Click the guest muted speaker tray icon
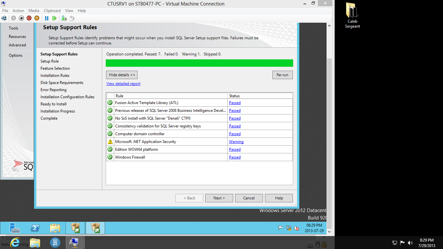 pos(296,228)
